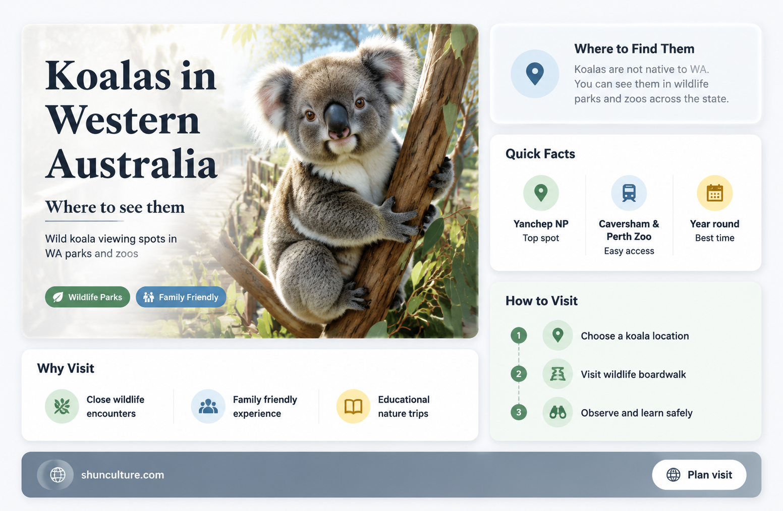The height and width of the screenshot is (511, 783).
Task: Click the green pin icon above Yanchep NP
Action: [x=541, y=193]
